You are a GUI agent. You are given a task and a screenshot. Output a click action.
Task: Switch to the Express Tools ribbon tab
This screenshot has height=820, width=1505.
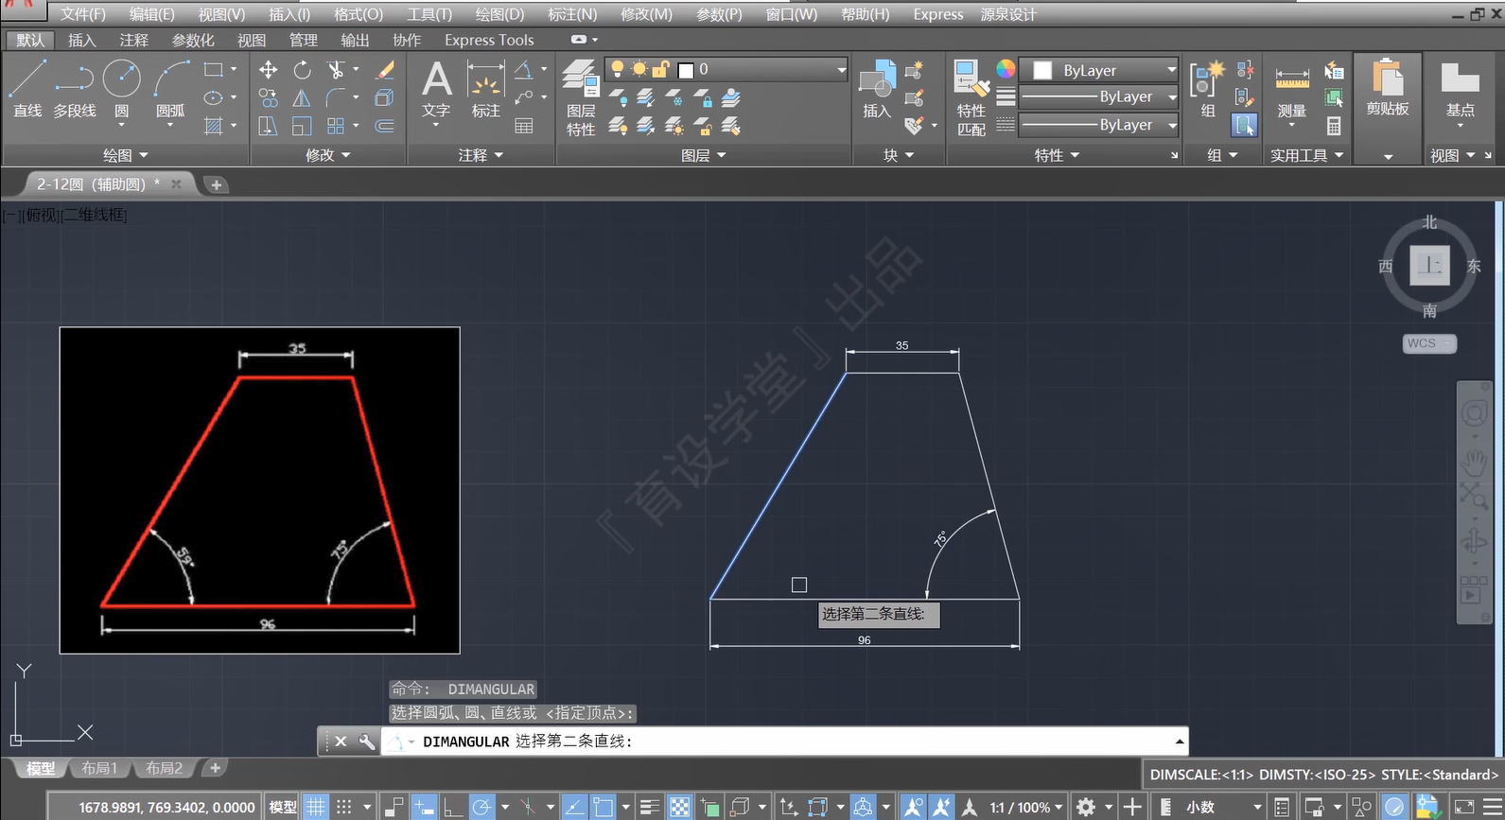(x=489, y=40)
